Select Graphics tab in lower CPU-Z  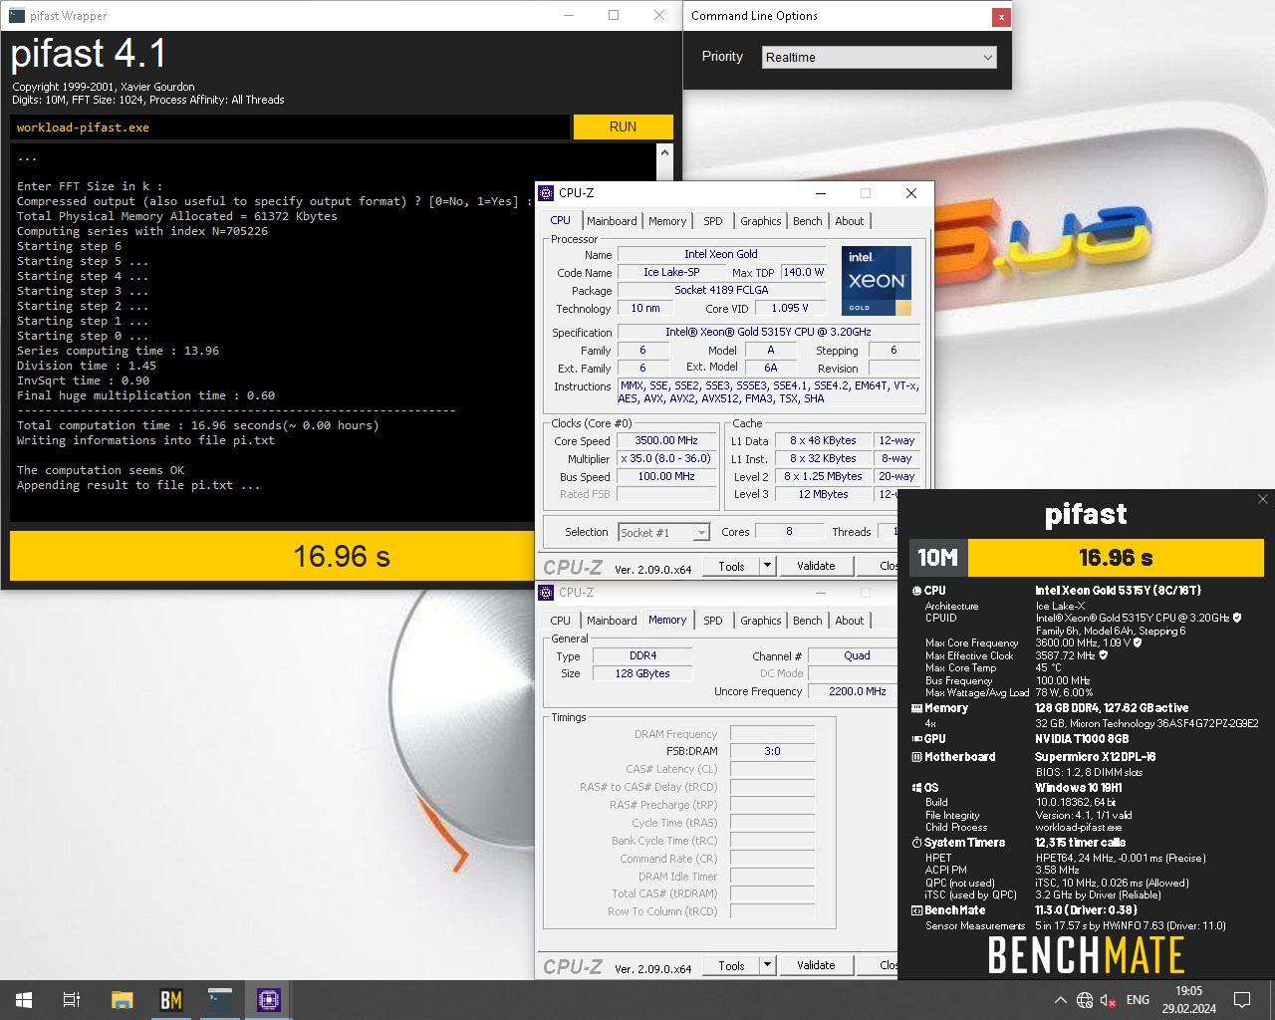(x=761, y=621)
